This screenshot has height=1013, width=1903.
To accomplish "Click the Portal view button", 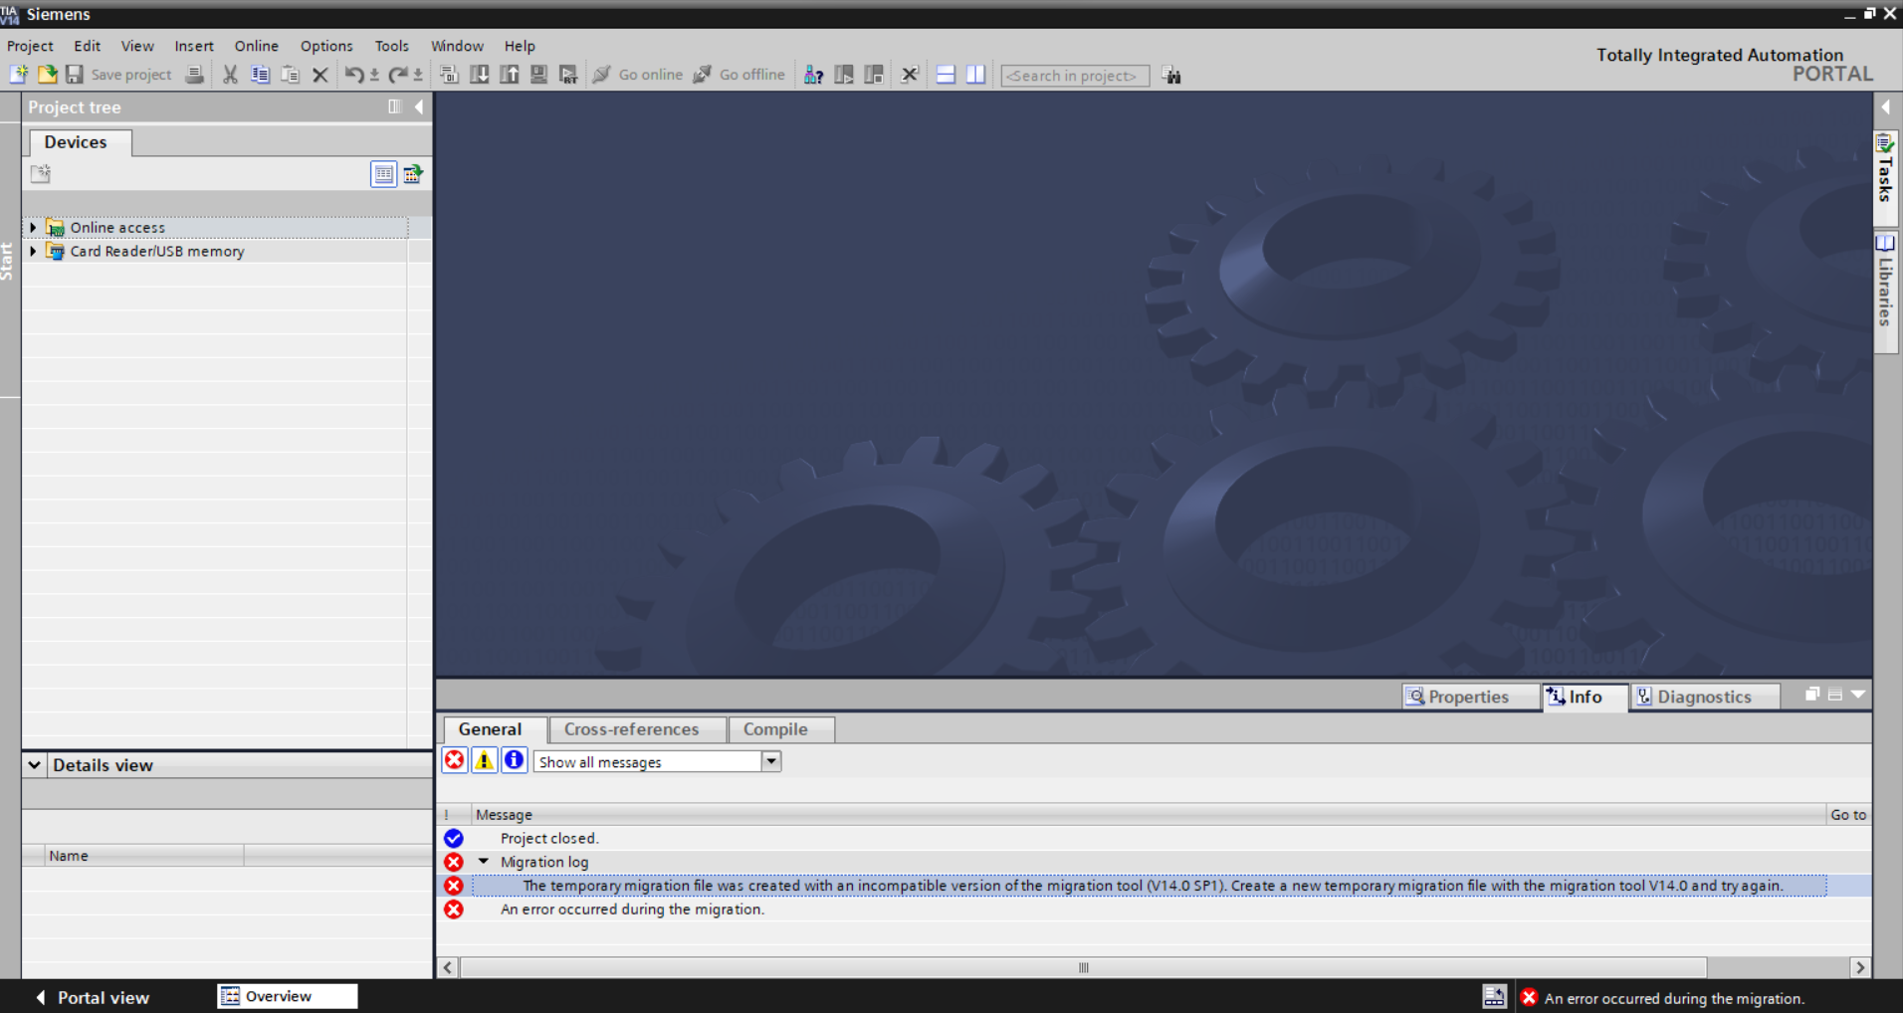I will (93, 997).
